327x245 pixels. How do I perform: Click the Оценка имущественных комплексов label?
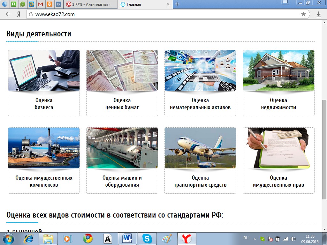tap(44, 181)
